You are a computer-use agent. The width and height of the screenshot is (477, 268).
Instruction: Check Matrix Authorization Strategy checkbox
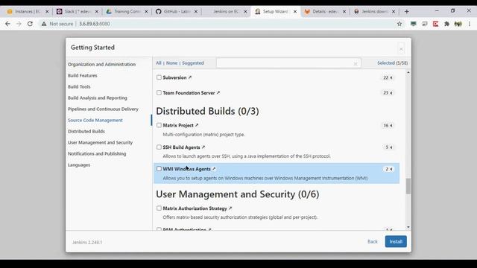coord(159,208)
